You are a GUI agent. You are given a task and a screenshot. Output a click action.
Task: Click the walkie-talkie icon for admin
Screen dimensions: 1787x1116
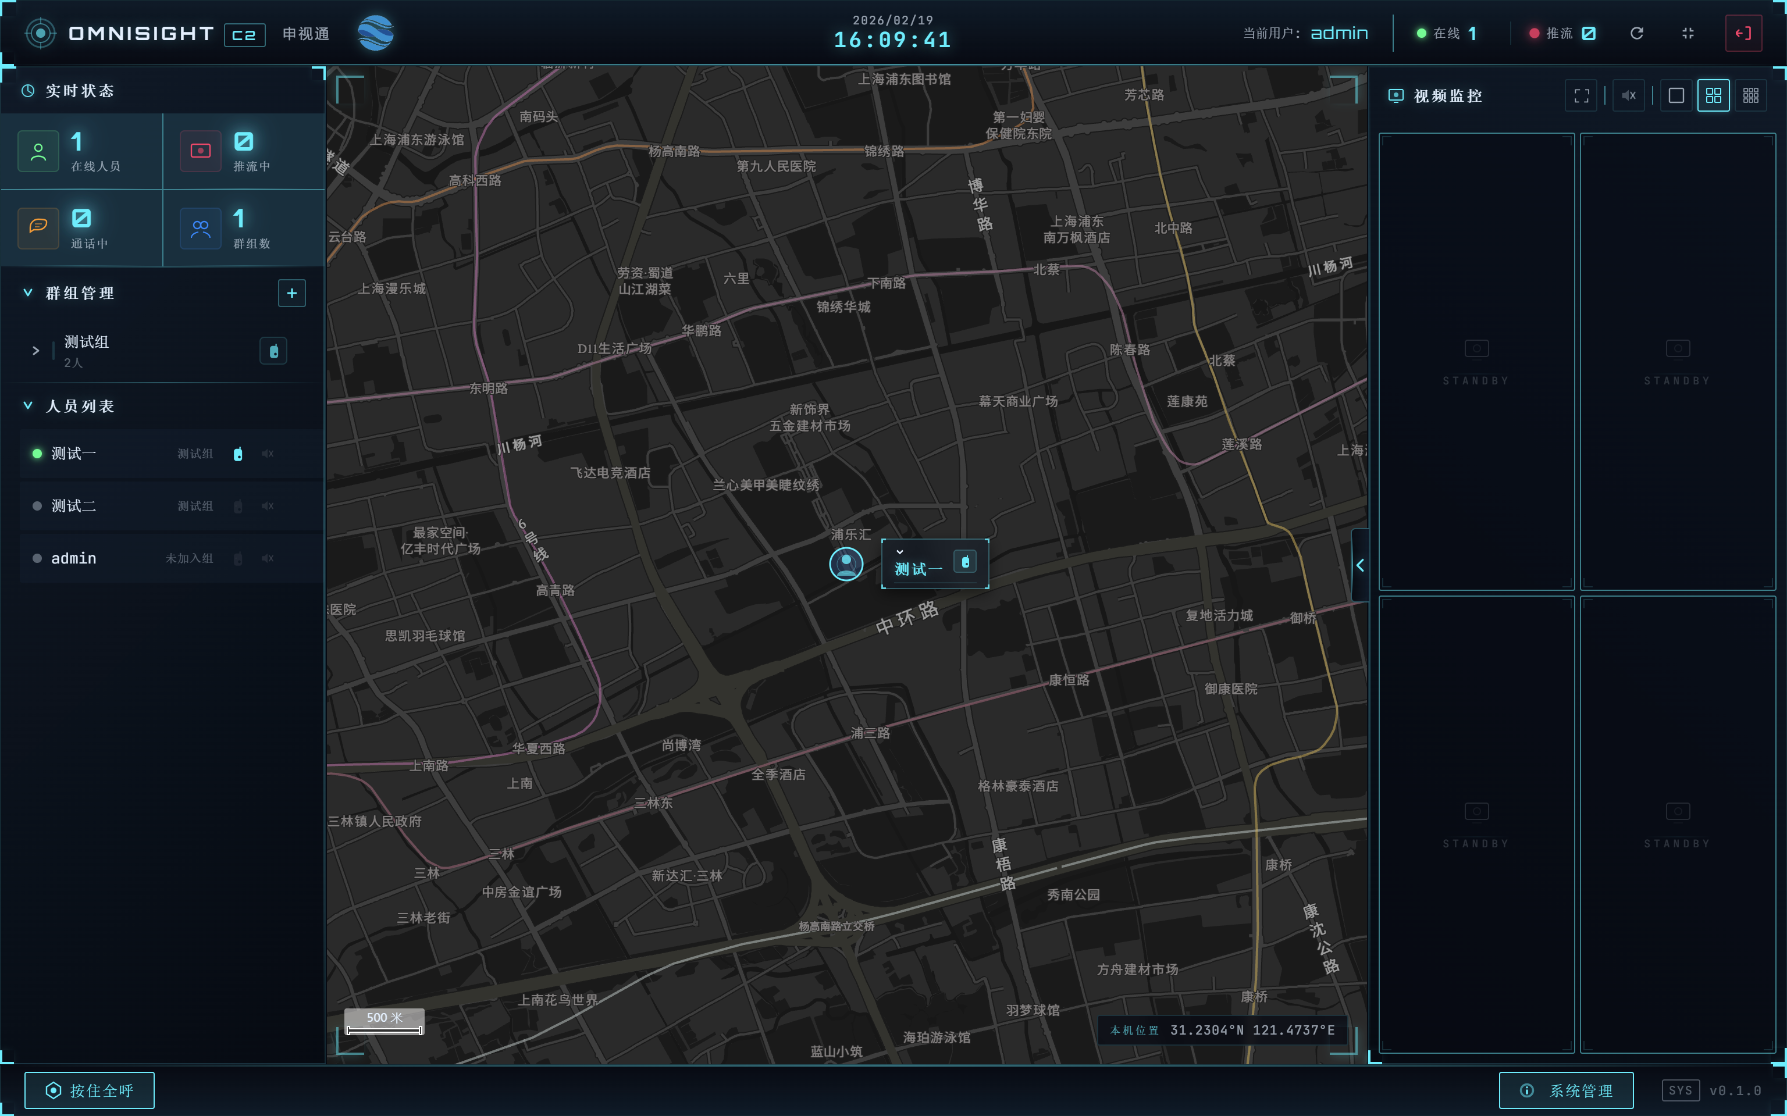(x=238, y=559)
